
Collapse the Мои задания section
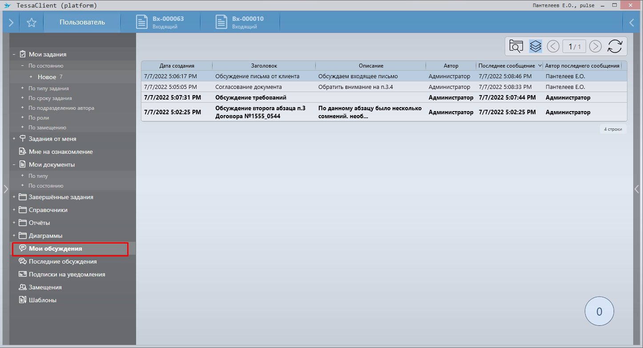(14, 54)
